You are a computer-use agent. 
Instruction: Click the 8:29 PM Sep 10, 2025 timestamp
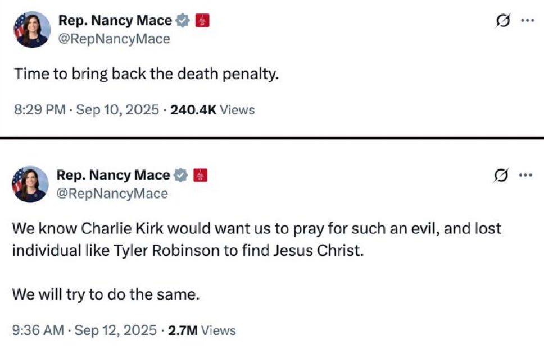click(87, 110)
